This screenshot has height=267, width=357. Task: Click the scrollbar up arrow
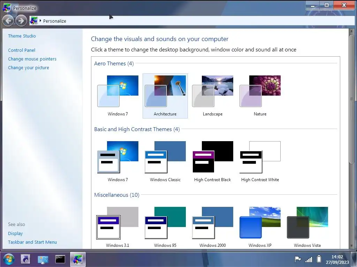[351, 31]
